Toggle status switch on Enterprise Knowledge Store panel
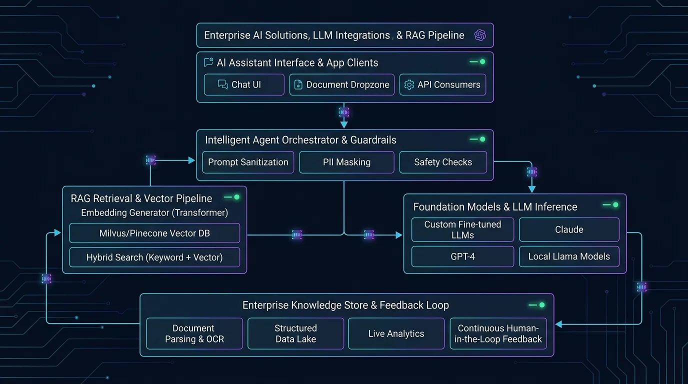This screenshot has width=688, height=384. 536,304
